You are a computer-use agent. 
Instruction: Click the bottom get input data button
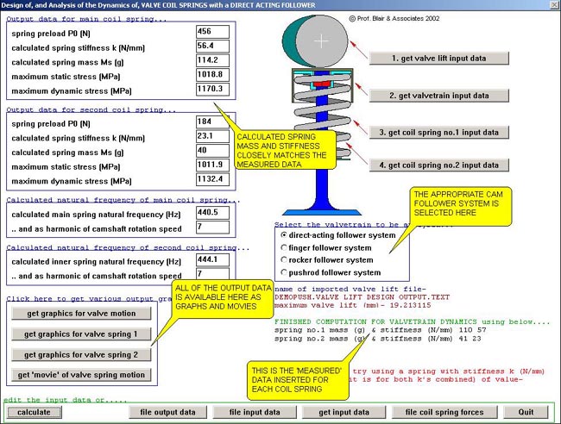pyautogui.click(x=344, y=412)
